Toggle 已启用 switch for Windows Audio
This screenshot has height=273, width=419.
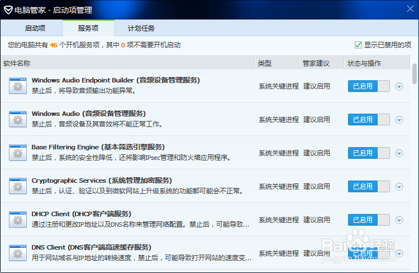[x=369, y=119]
